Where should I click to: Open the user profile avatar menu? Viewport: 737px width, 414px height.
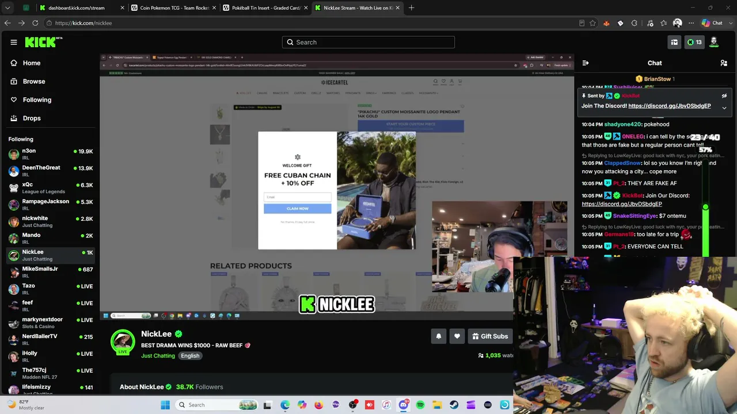coord(714,42)
